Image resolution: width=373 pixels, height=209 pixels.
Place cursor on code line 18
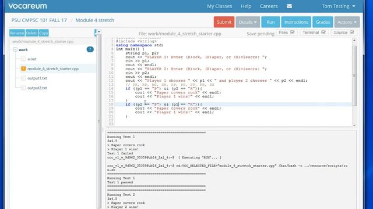click(233, 105)
